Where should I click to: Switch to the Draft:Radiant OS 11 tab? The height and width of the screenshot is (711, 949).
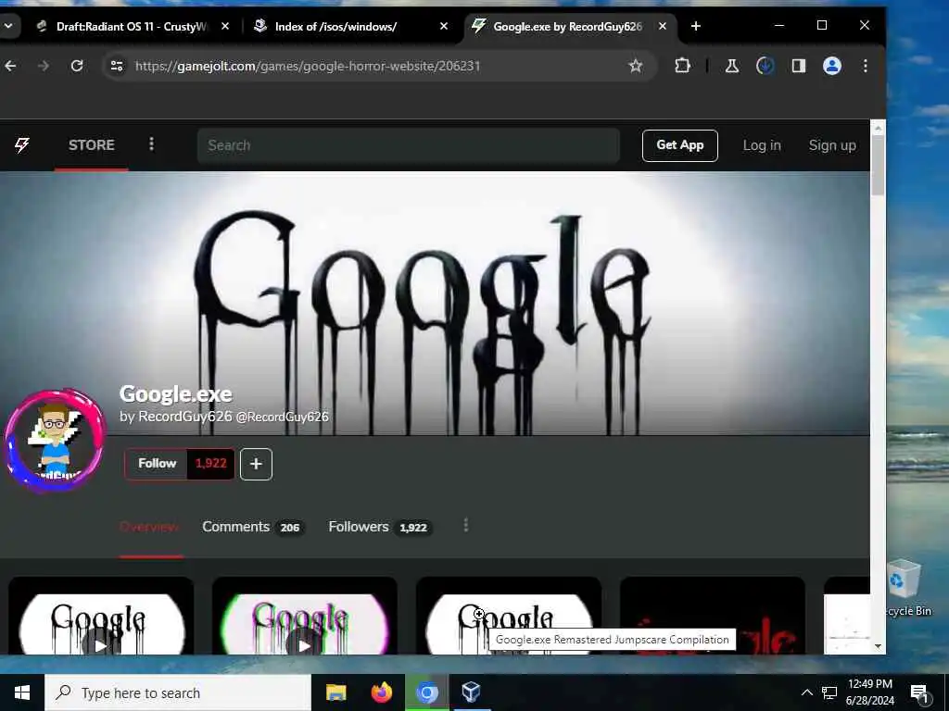coord(130,27)
